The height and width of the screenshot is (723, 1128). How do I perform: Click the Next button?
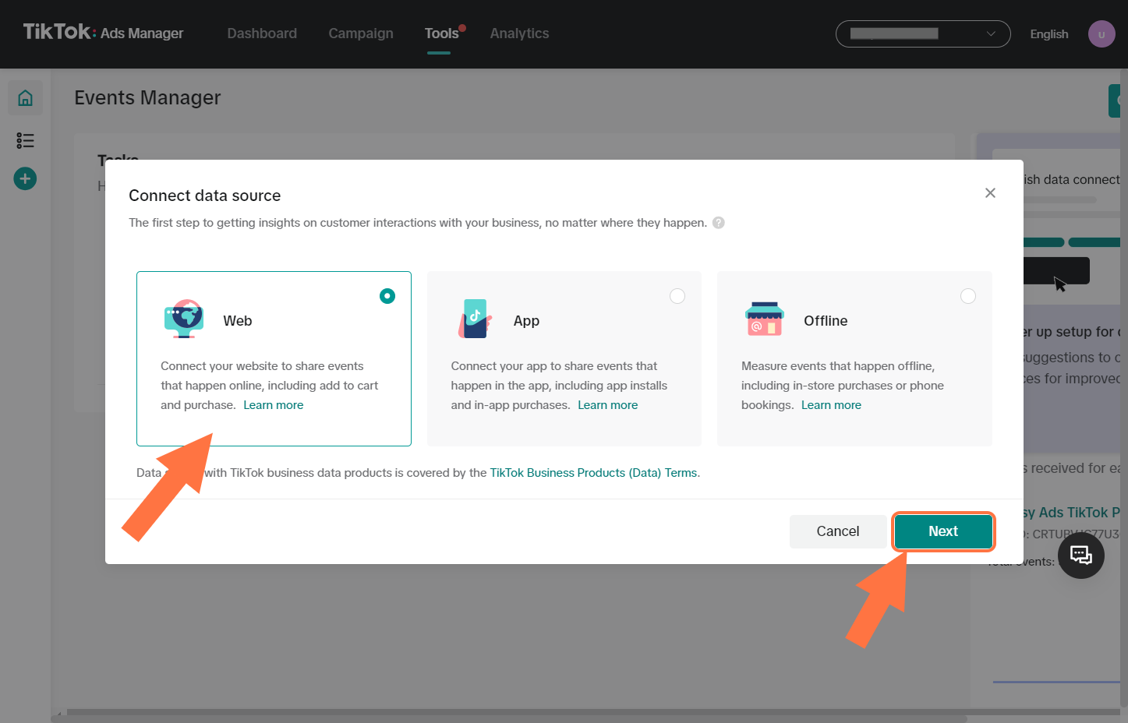tap(943, 531)
